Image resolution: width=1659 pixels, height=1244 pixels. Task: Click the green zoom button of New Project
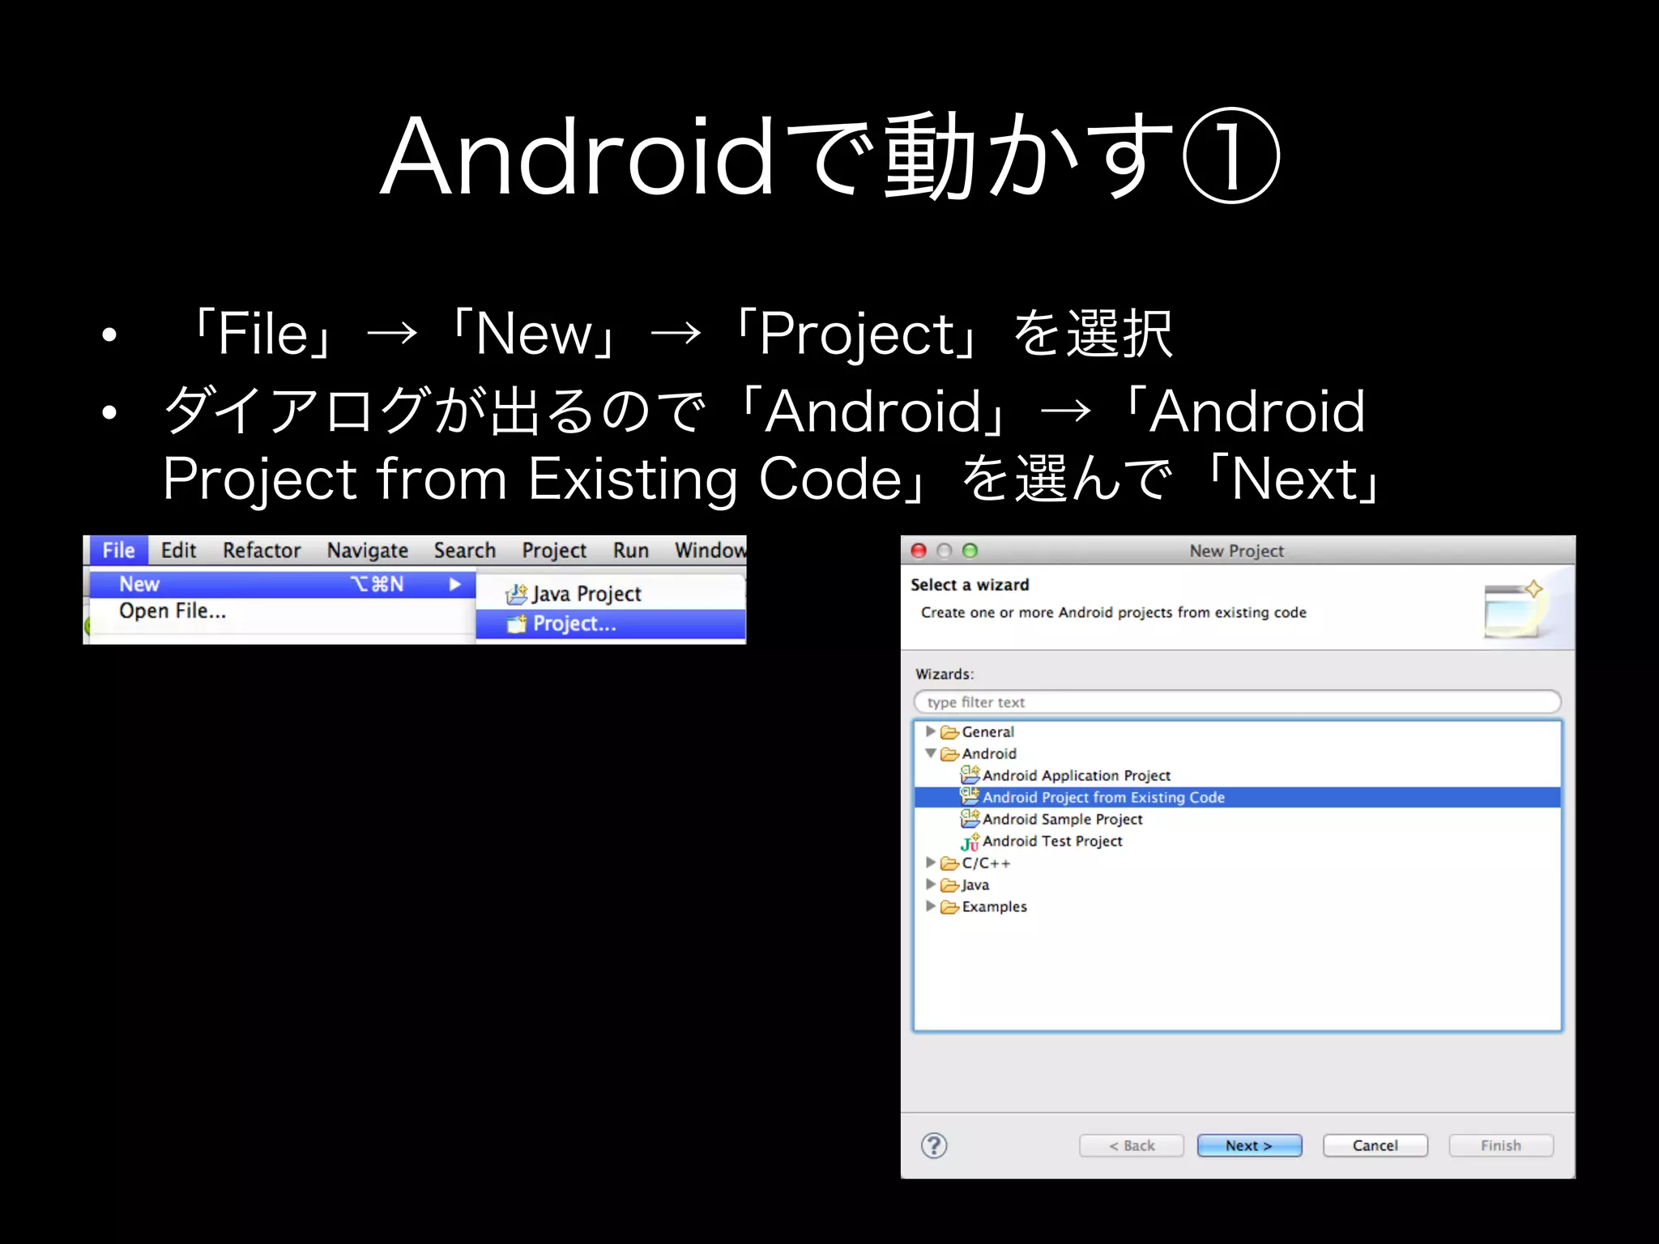[970, 551]
